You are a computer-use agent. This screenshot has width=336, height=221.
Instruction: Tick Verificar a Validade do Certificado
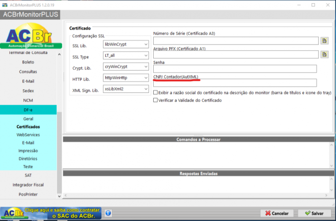(x=155, y=100)
